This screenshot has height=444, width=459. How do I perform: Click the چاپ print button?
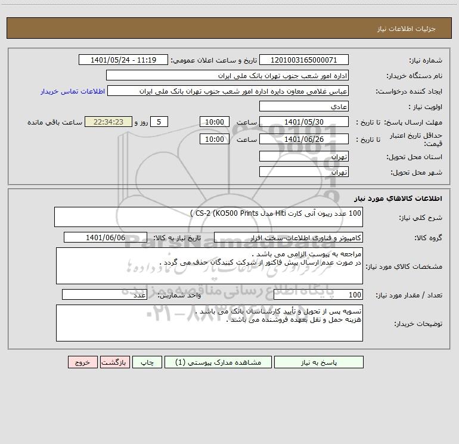pos(147,362)
